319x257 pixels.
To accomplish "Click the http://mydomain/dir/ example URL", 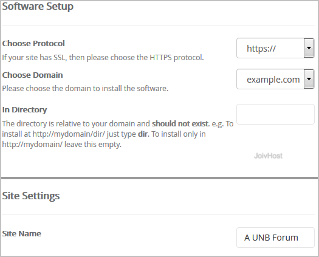I will click(69, 134).
